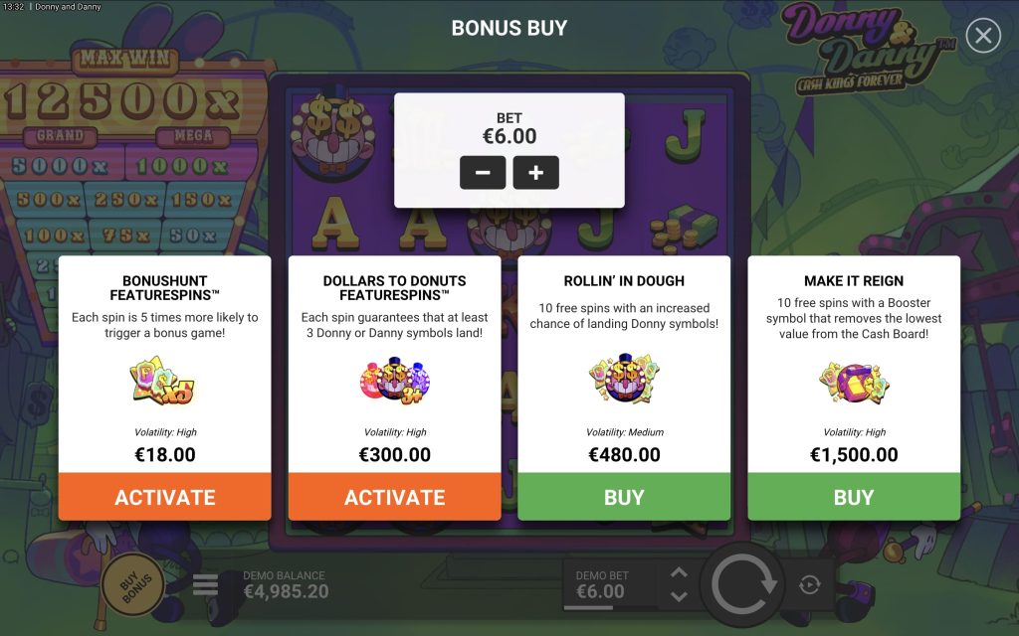
Task: Click the large spin button
Action: point(742,584)
